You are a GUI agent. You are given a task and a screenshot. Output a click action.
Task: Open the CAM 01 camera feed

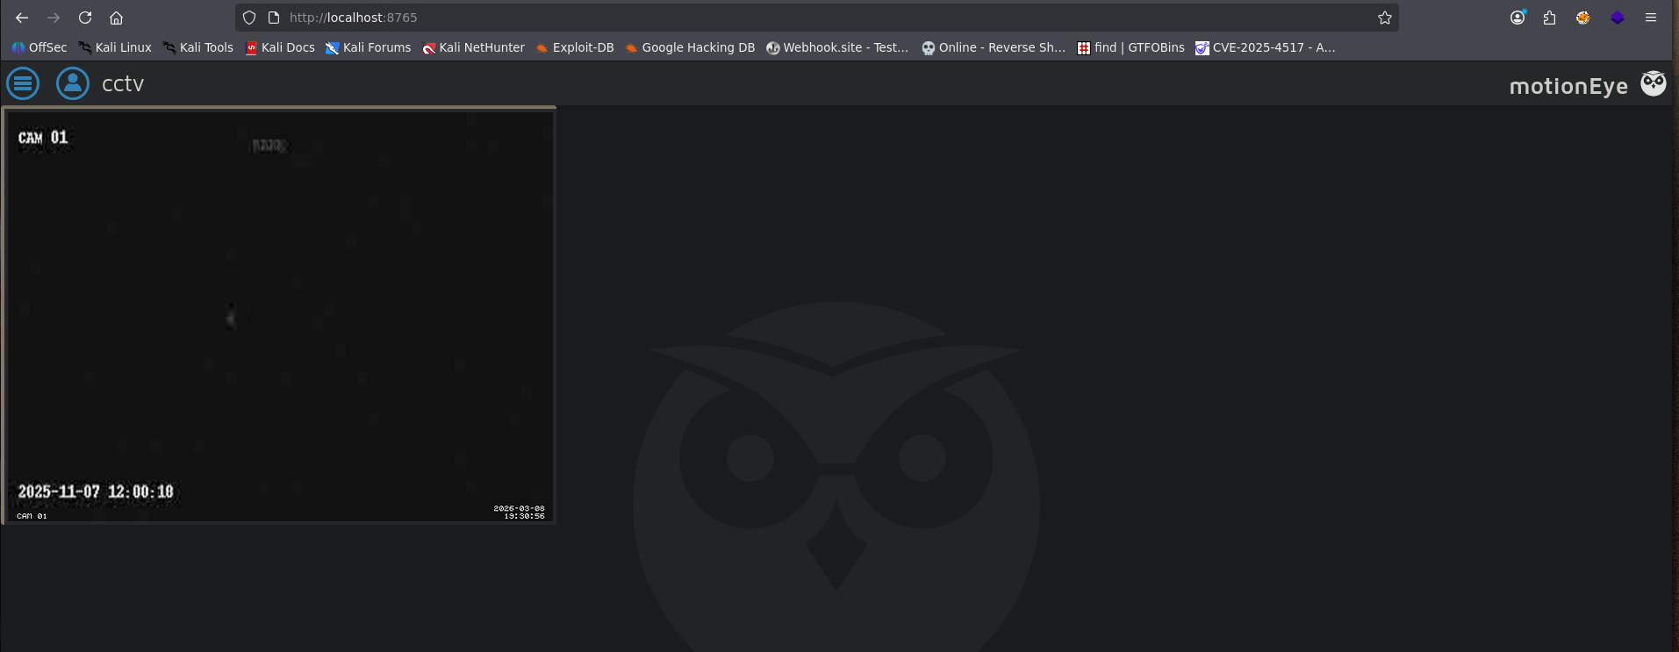pos(280,316)
